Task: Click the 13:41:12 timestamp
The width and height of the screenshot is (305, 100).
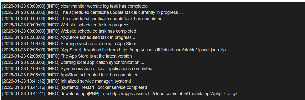Action: point(24,81)
